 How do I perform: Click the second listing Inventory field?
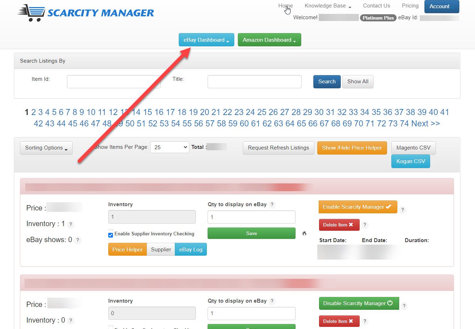pos(152,313)
